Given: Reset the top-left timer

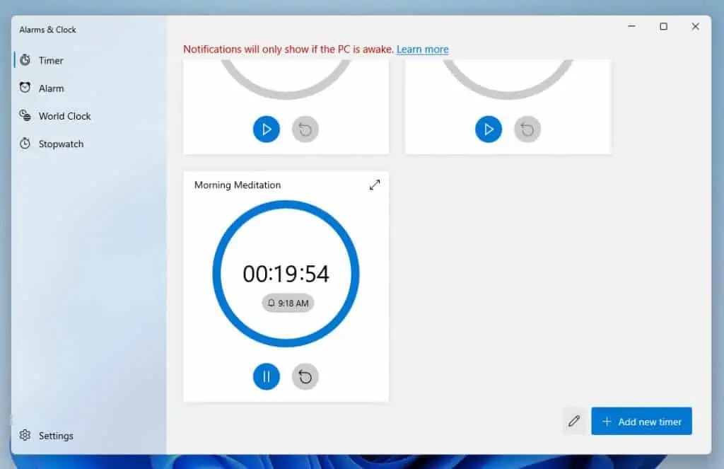Looking at the screenshot, I should (x=305, y=129).
